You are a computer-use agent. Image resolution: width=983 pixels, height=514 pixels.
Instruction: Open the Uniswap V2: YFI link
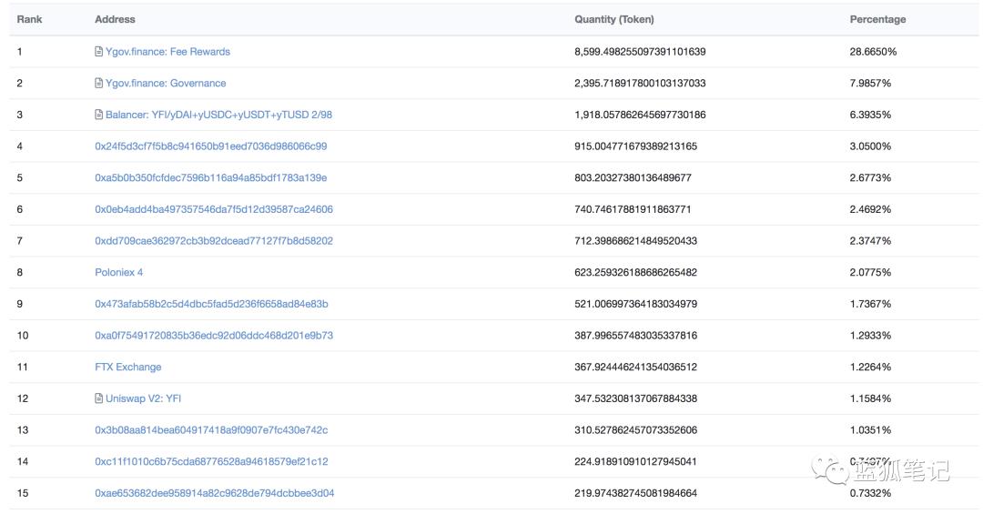pyautogui.click(x=143, y=398)
